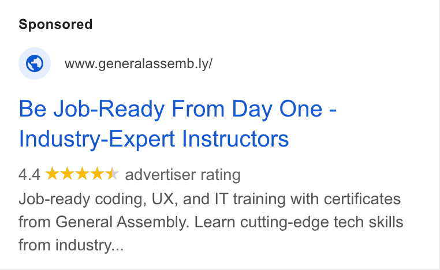The height and width of the screenshot is (270, 440).
Task: Click 'General Assembly' in the description
Action: [x=121, y=222]
